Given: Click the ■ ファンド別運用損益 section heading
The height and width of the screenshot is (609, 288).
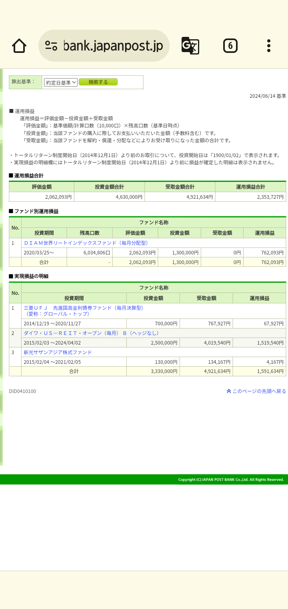Looking at the screenshot, I should (x=34, y=211).
